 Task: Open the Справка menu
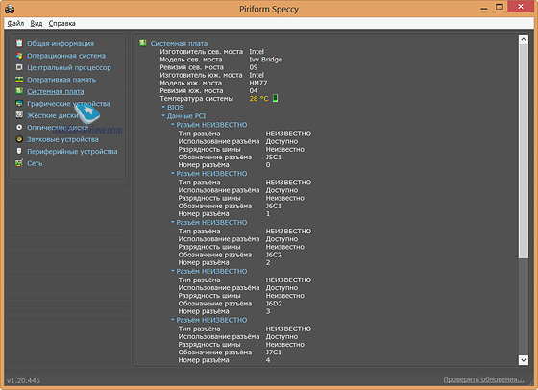pos(61,23)
